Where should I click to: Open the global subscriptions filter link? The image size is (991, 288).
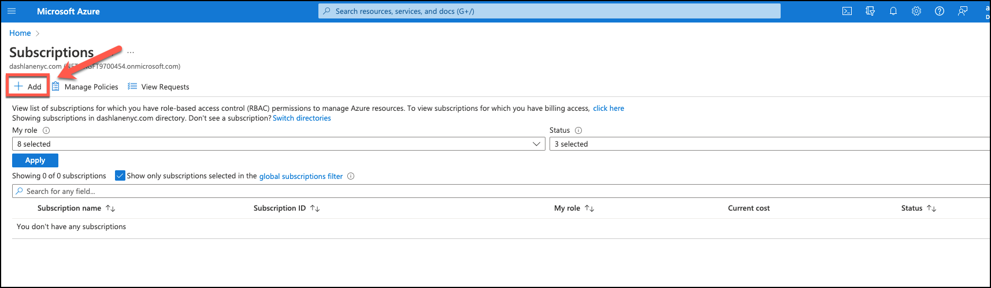pos(301,176)
